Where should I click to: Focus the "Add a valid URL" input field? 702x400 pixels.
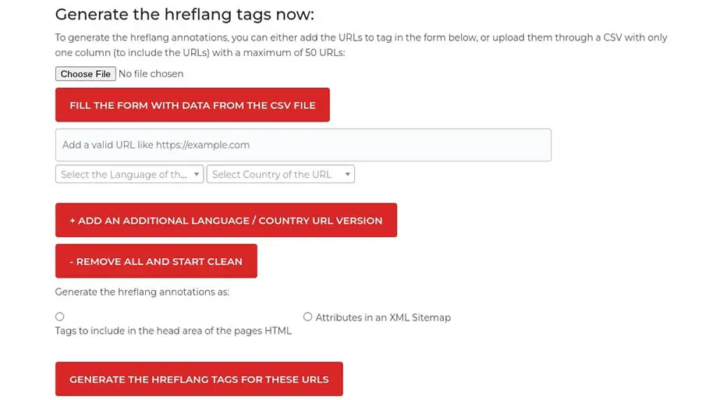pyautogui.click(x=303, y=145)
